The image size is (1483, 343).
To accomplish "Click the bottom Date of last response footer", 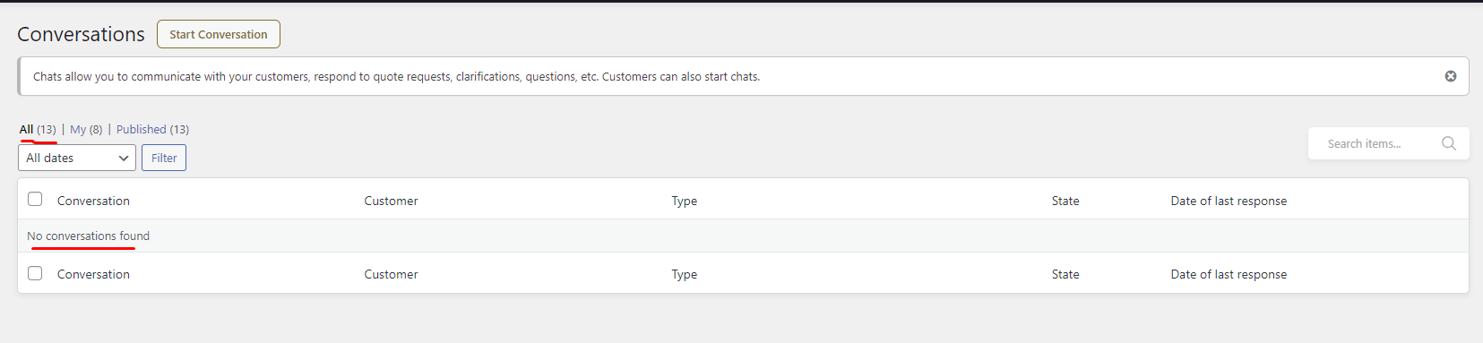I will [x=1229, y=274].
